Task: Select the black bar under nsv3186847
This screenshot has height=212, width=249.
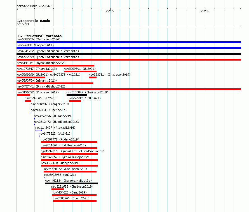Action: 77,95
